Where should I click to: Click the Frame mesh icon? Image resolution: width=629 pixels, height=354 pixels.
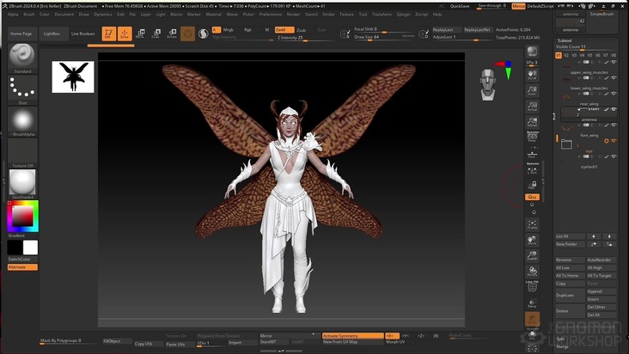[532, 224]
